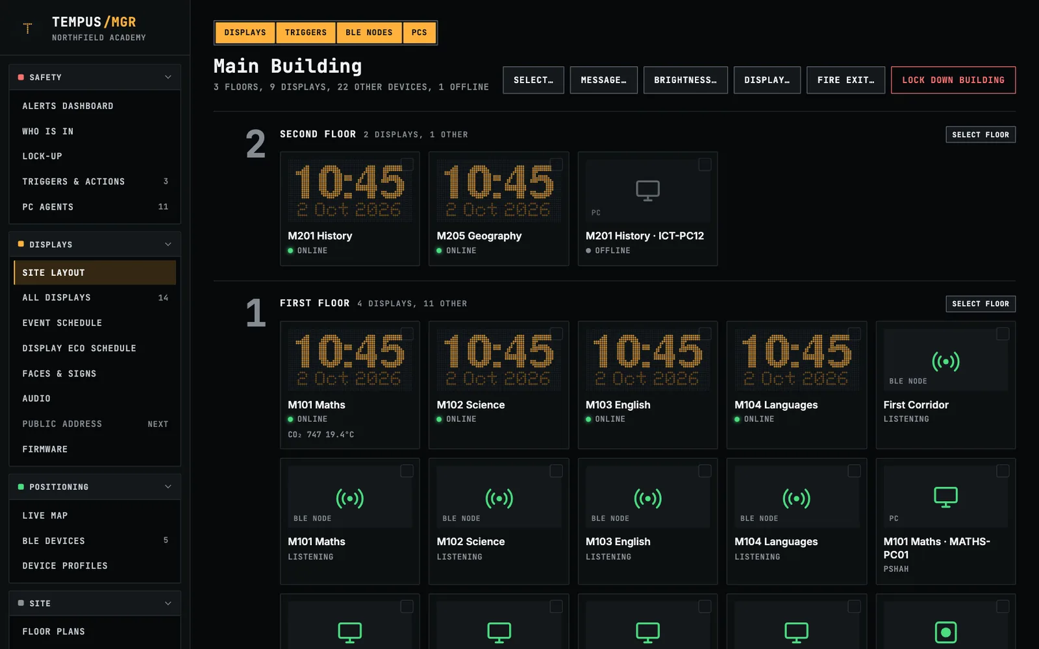Click the BLE node icon on M104 Languages card
1039x649 pixels.
pos(796,498)
